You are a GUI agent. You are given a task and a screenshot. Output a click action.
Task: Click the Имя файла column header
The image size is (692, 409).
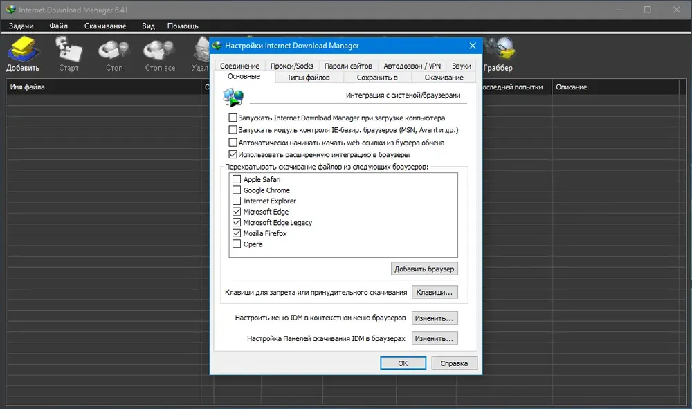tap(103, 87)
